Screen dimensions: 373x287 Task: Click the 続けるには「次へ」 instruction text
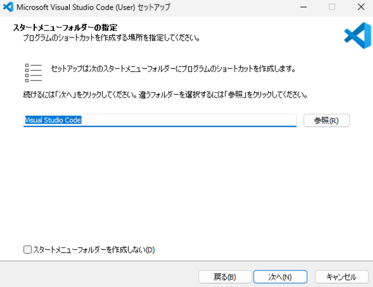click(165, 95)
